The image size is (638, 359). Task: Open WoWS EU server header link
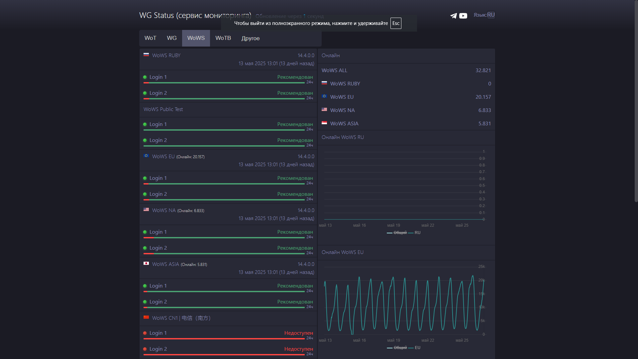click(x=163, y=157)
